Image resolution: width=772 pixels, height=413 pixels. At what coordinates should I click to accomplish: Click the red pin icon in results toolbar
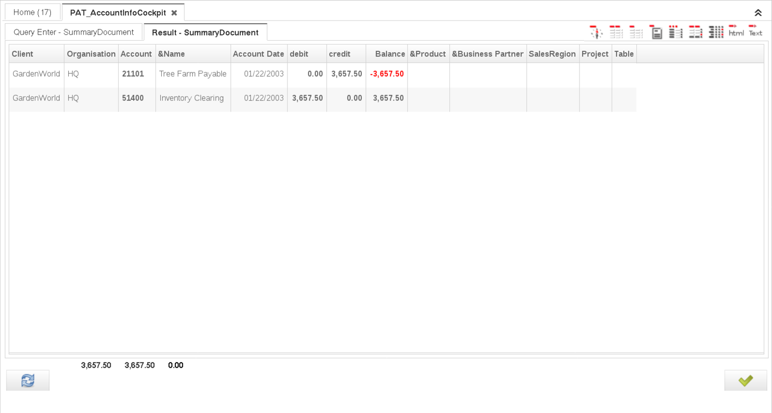click(x=596, y=32)
